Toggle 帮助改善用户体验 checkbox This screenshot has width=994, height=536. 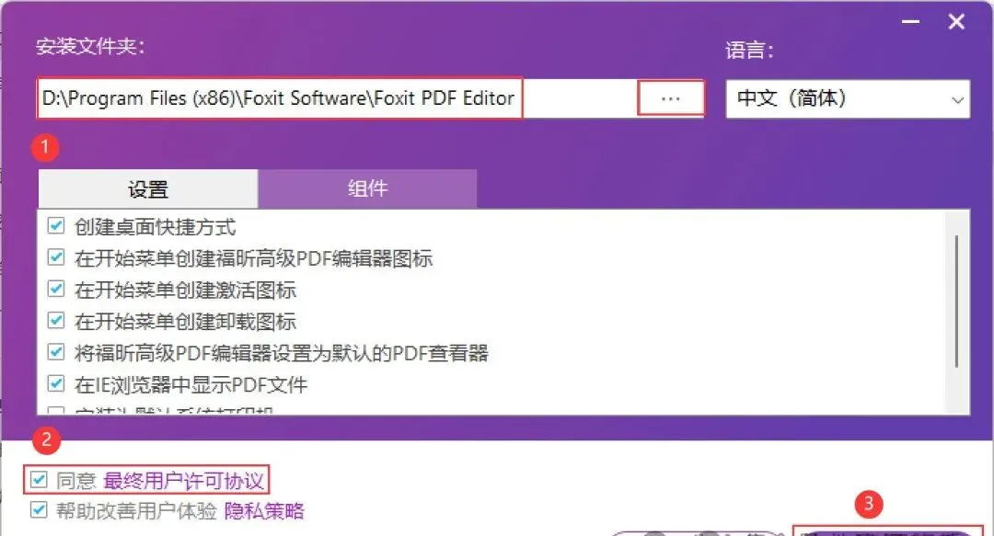point(39,510)
